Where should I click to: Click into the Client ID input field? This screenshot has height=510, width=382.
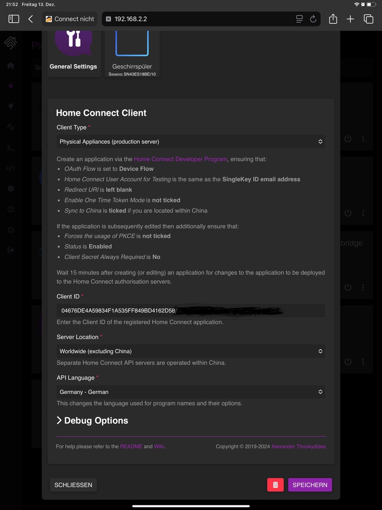tap(191, 311)
